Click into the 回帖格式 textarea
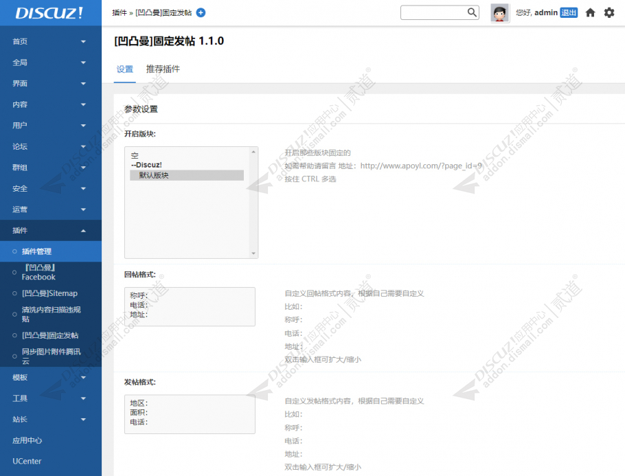 click(190, 306)
